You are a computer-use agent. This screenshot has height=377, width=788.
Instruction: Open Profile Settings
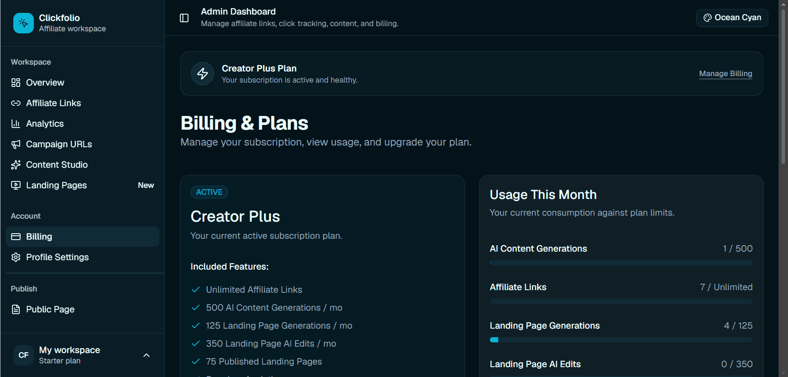(82, 257)
